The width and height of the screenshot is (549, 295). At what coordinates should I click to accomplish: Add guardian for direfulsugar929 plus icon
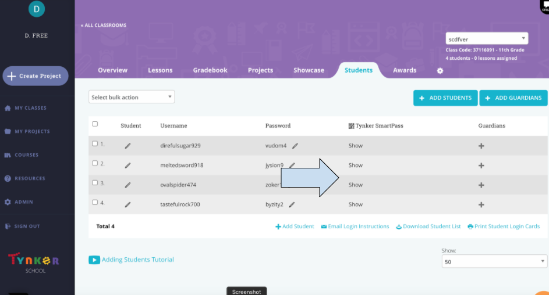(481, 146)
